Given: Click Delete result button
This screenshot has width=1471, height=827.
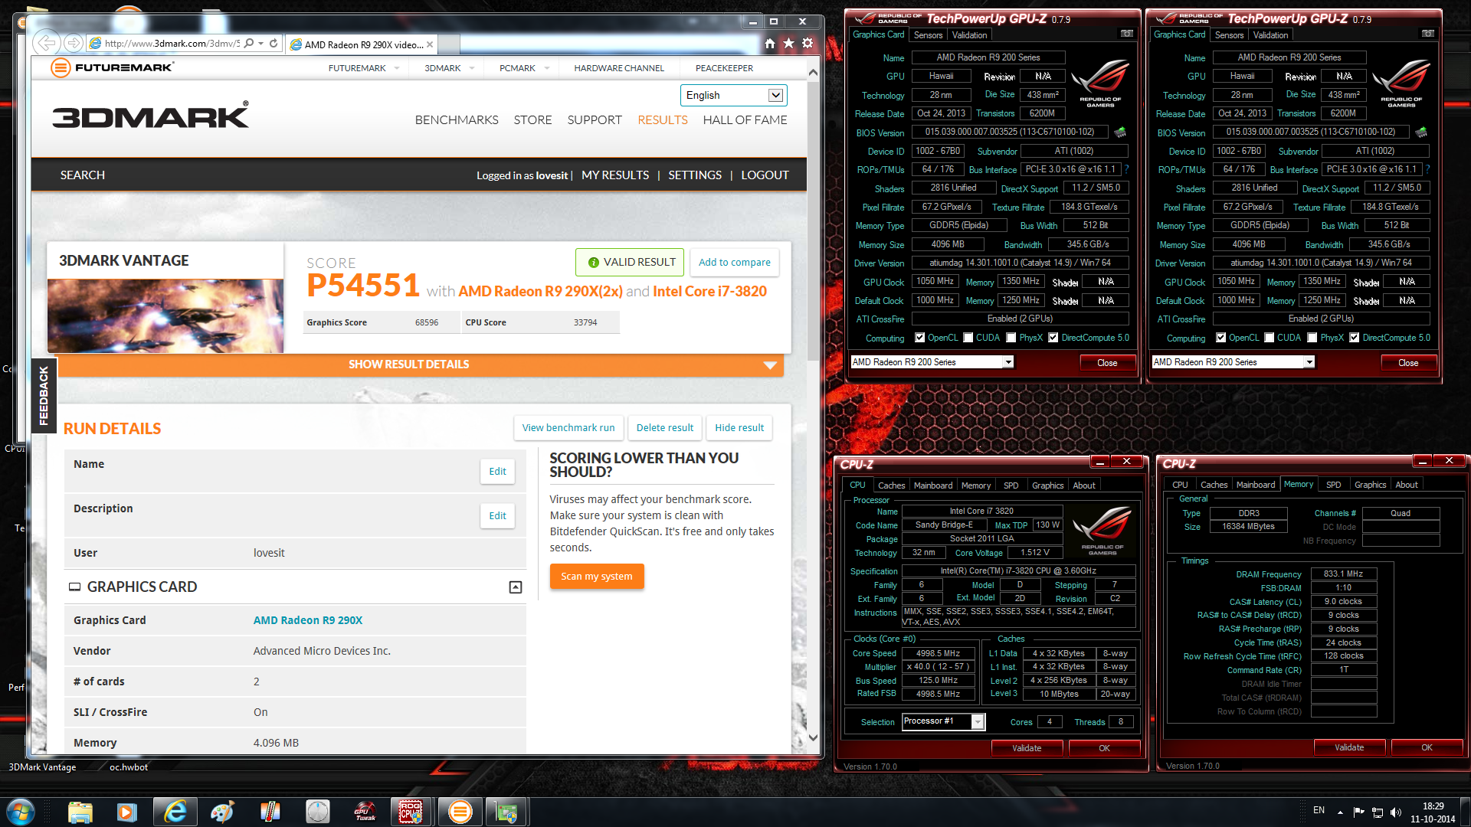Looking at the screenshot, I should [x=665, y=428].
